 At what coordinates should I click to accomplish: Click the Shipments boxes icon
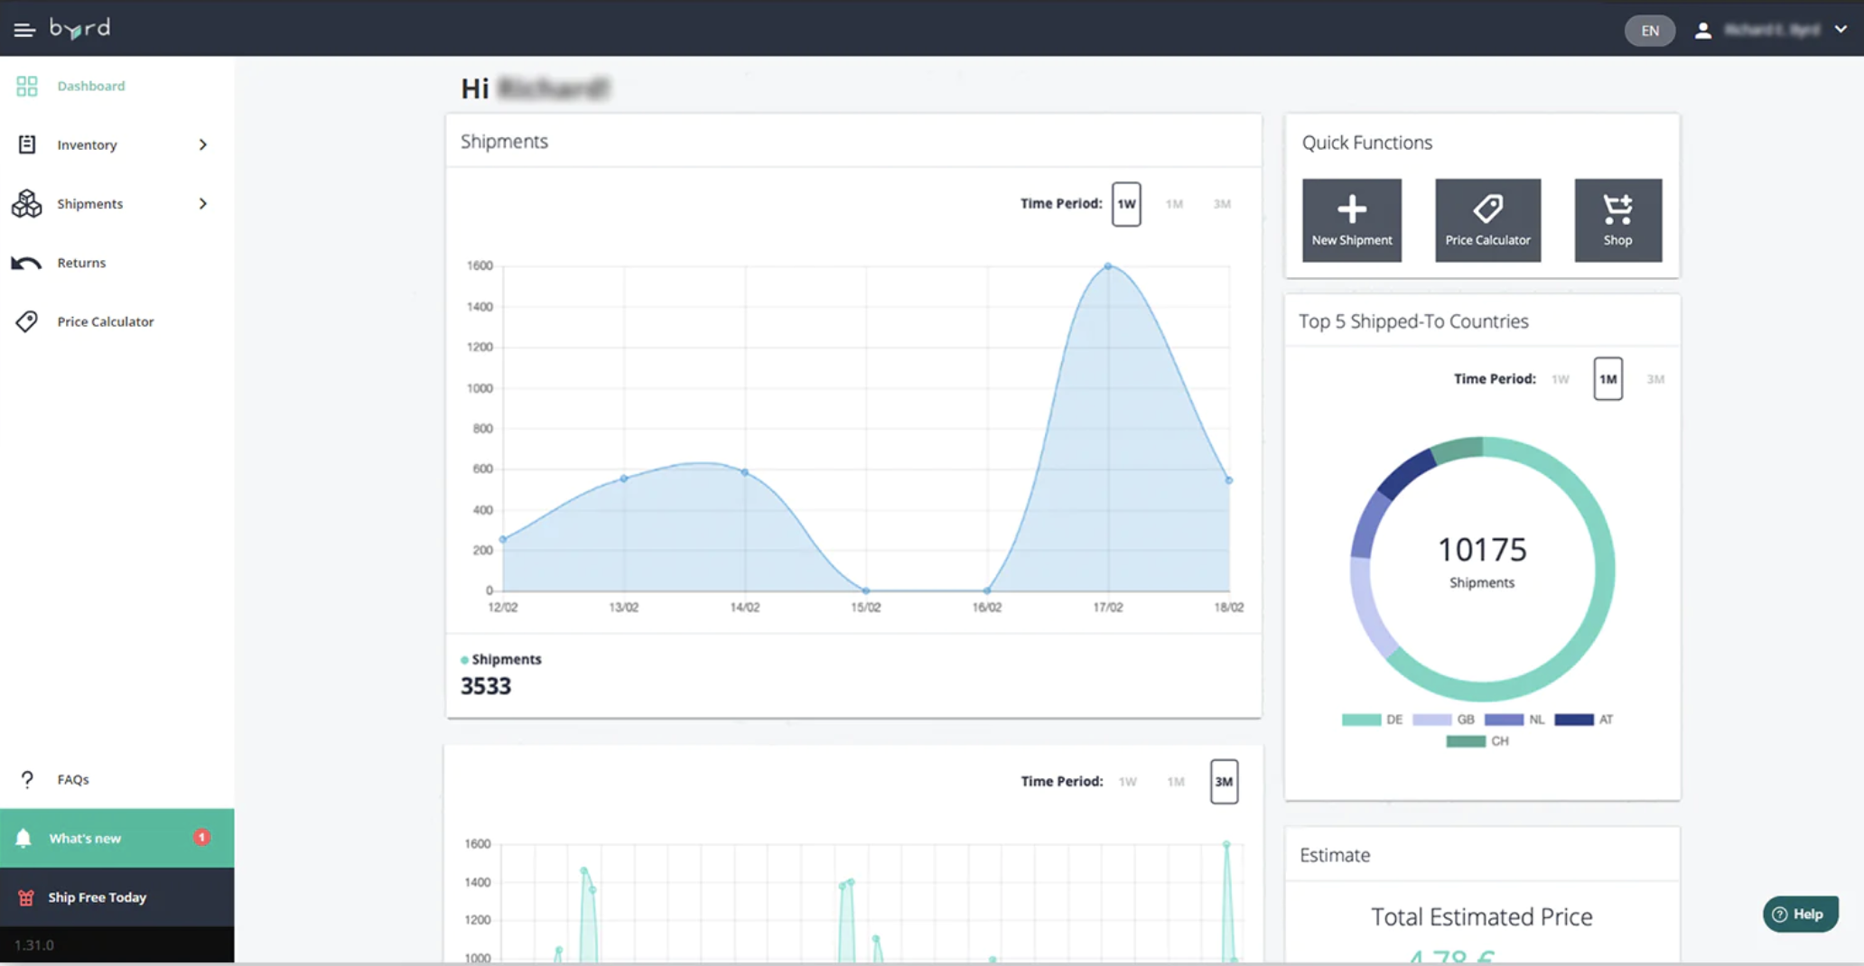[x=27, y=204]
